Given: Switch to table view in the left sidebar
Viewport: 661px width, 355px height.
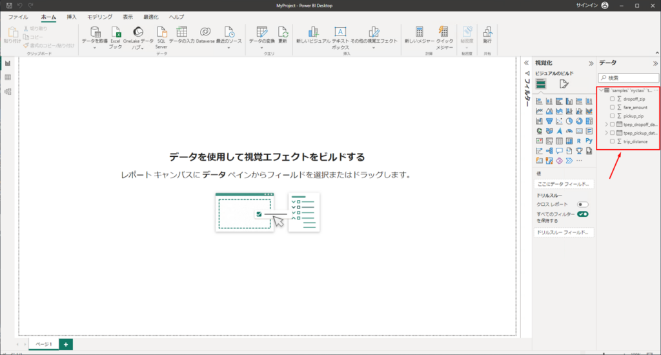Looking at the screenshot, I should coord(8,77).
